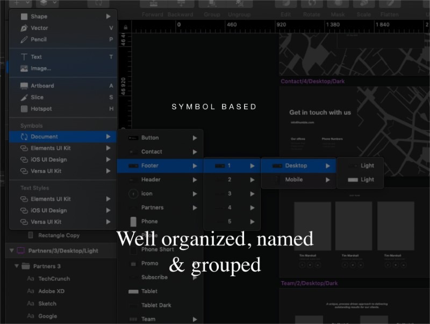The image size is (430, 324).
Task: Select the Hotspot tool
Action: coord(41,109)
